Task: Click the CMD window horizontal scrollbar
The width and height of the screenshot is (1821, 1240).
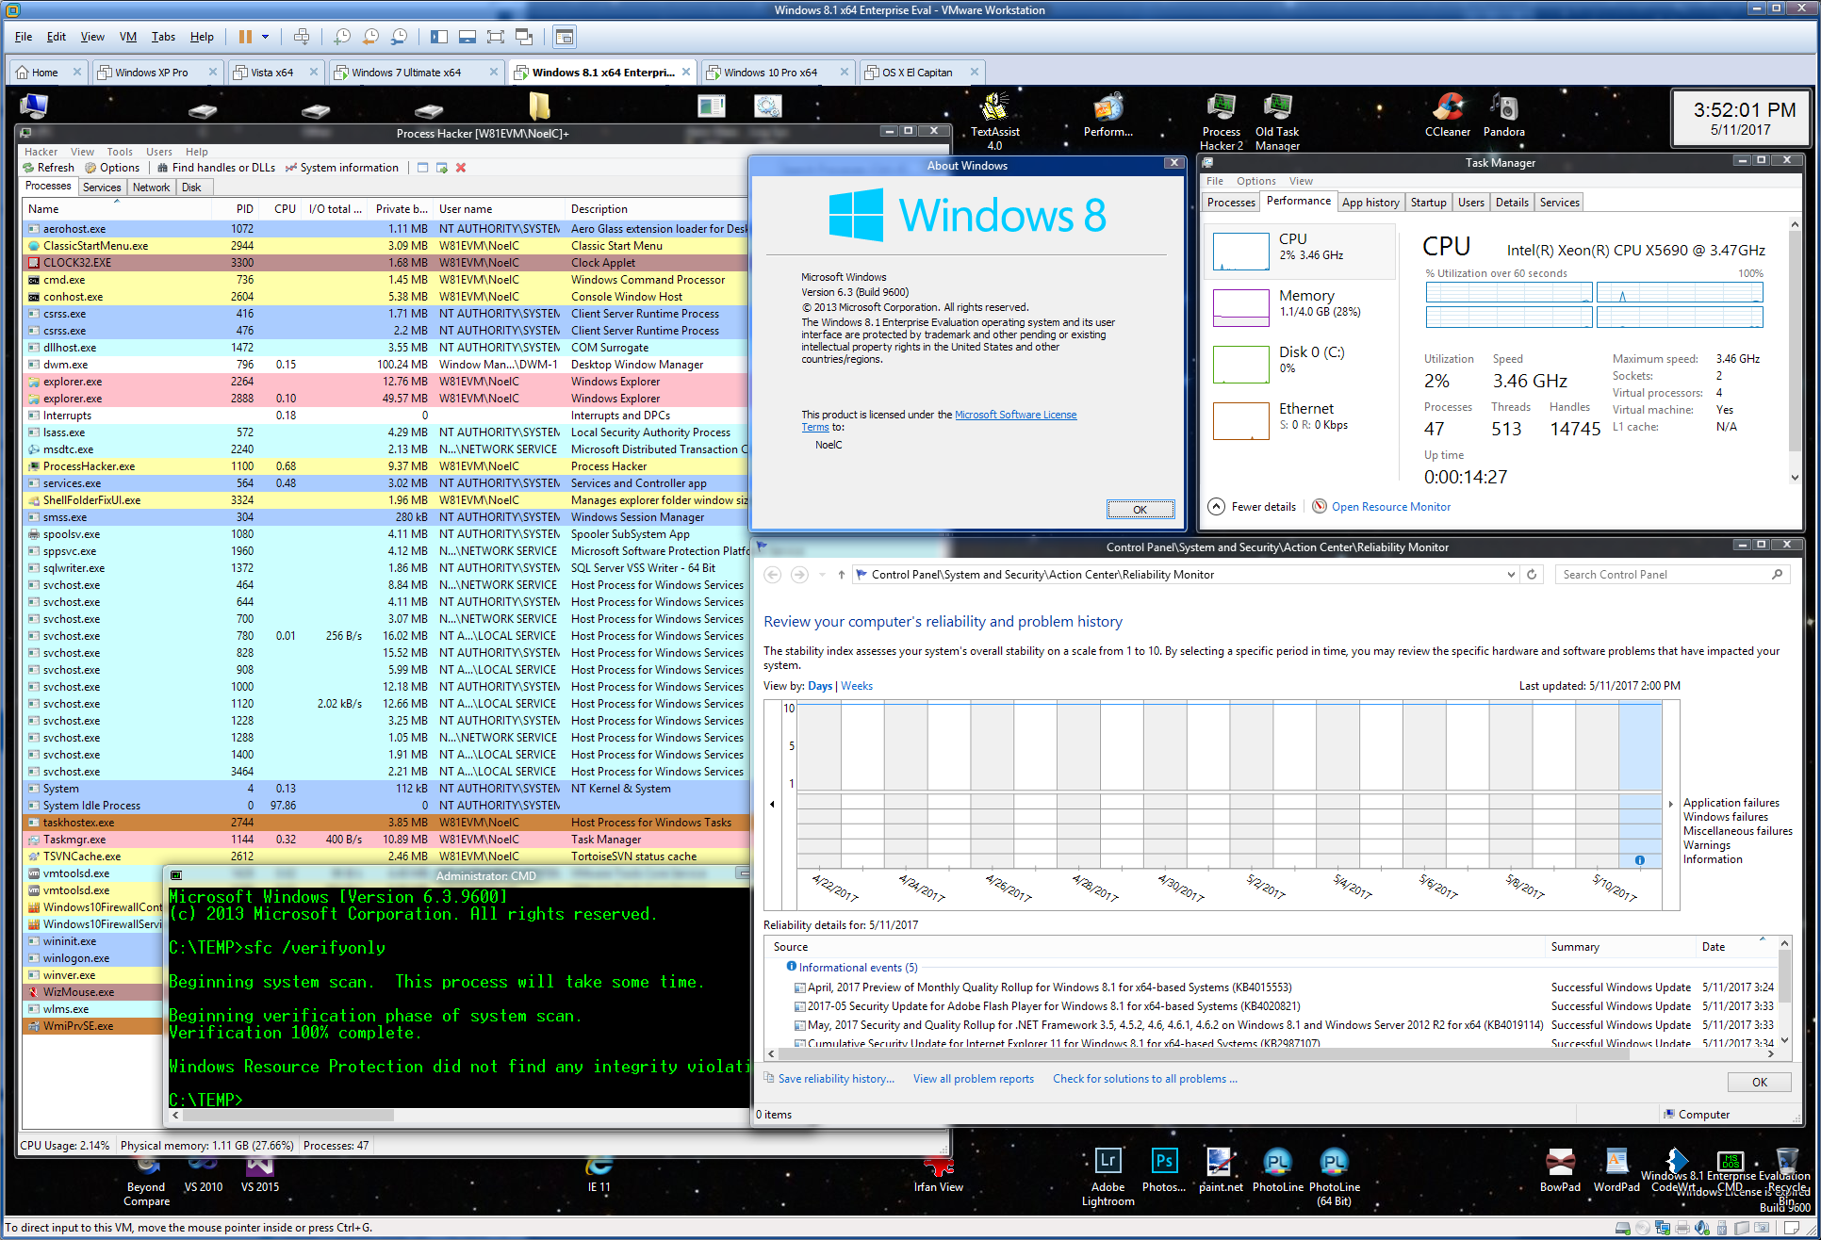Action: [289, 1116]
